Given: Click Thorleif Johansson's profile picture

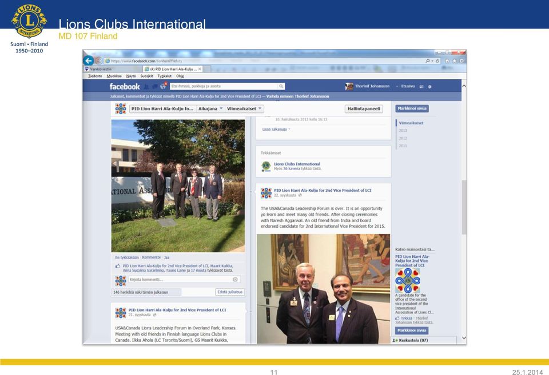Looking at the screenshot, I should pos(349,86).
